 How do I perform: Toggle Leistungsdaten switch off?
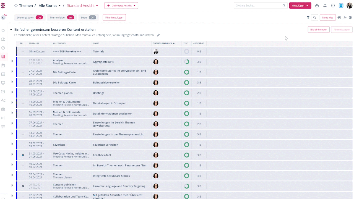(39, 17)
